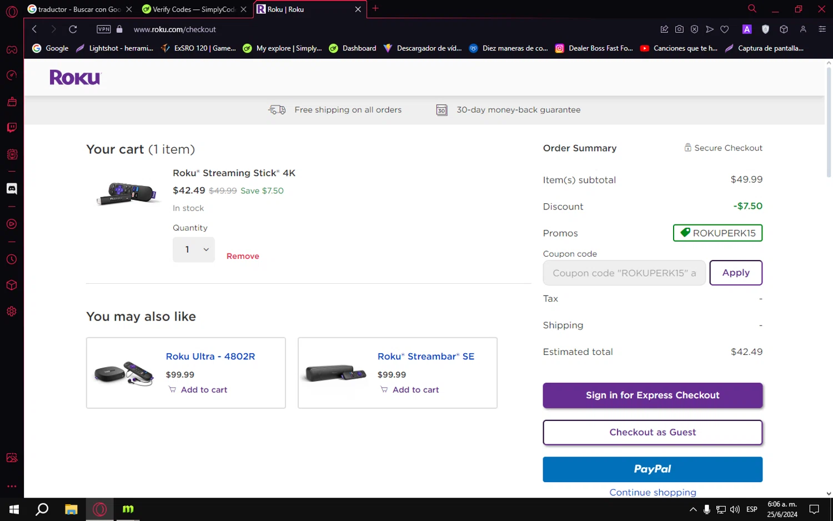Open the GX Control speedometer sidebar icon
The image size is (833, 521).
tap(12, 76)
